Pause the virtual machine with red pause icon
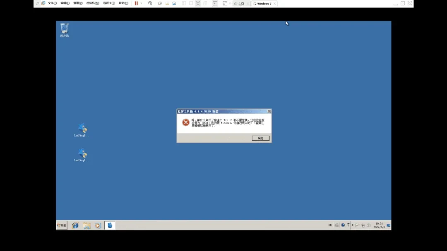Screen dimensions: 447x251 136,3
